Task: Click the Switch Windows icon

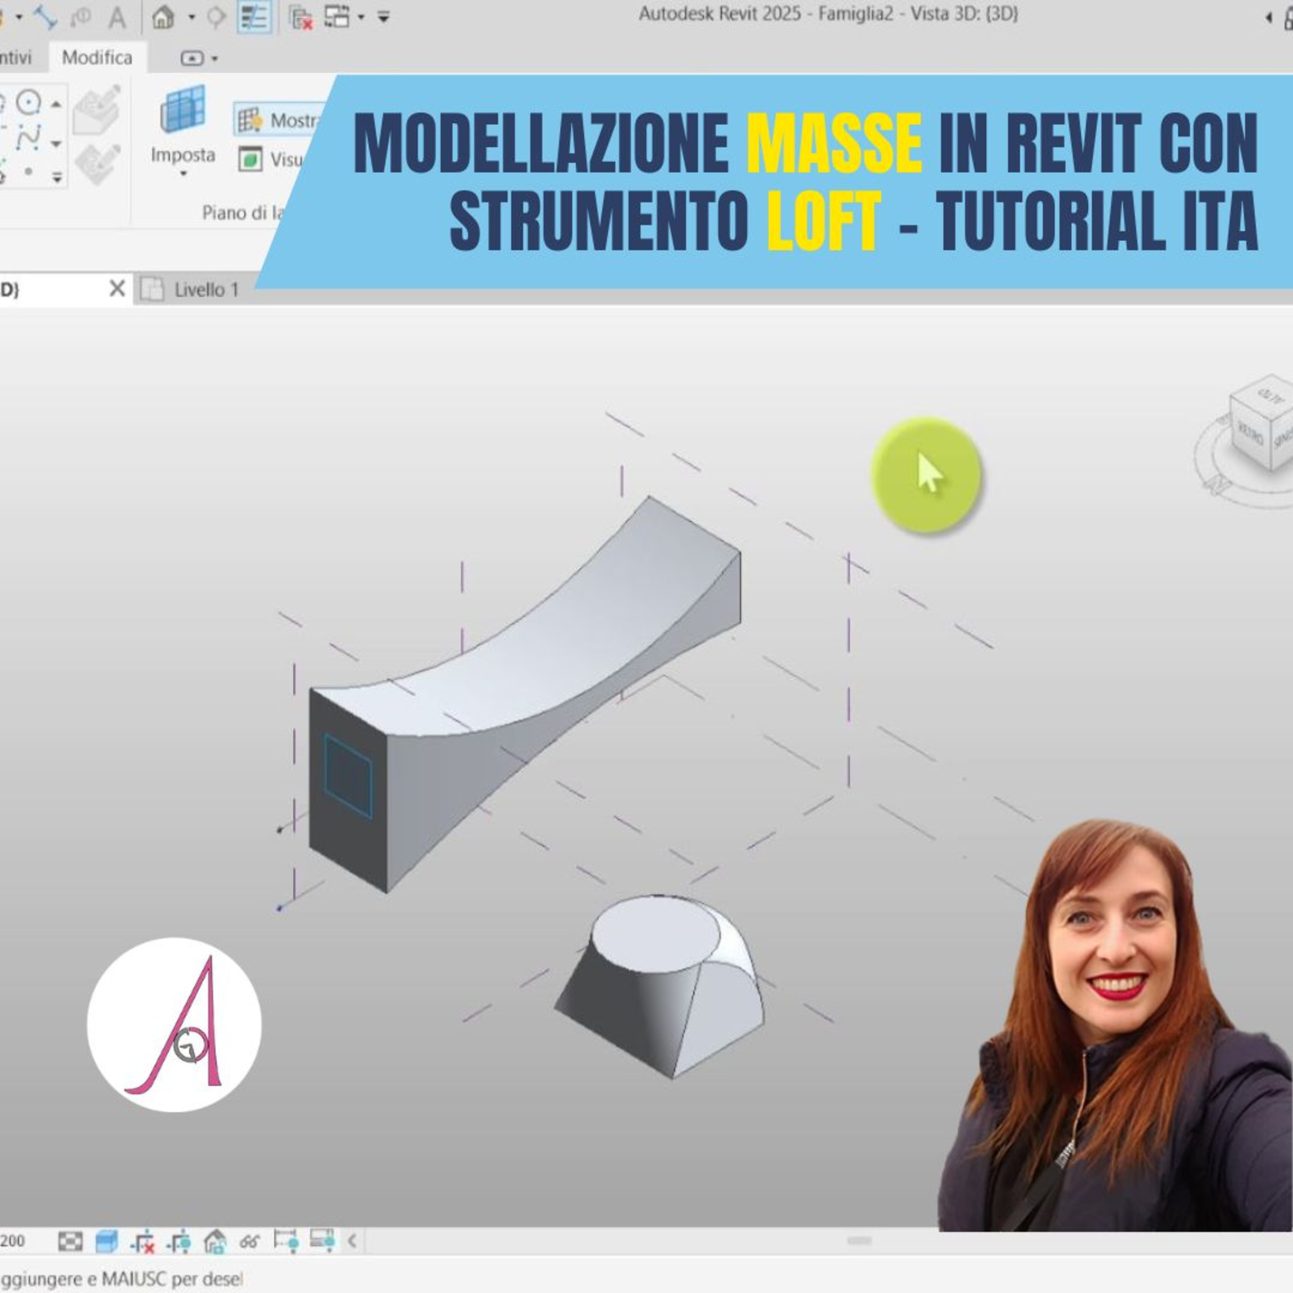Action: point(337,17)
